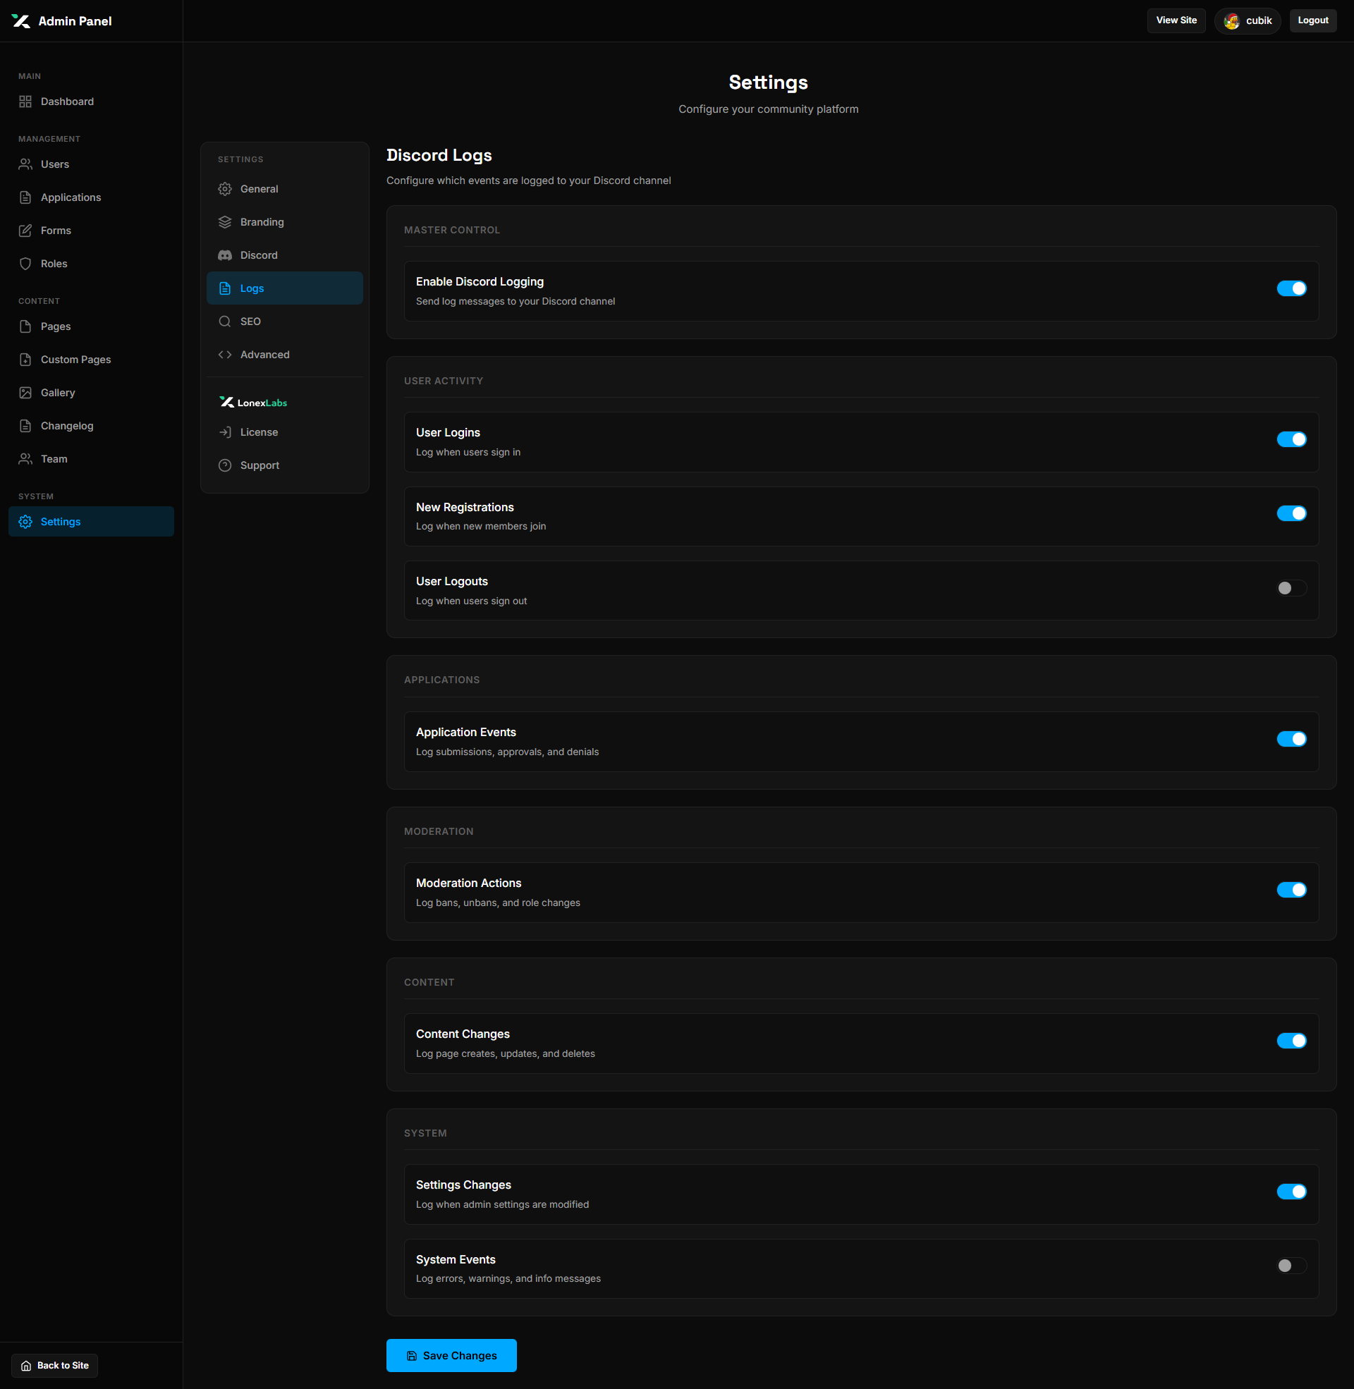Click the View Site button
Screen dimensions: 1354x1389
[1176, 20]
